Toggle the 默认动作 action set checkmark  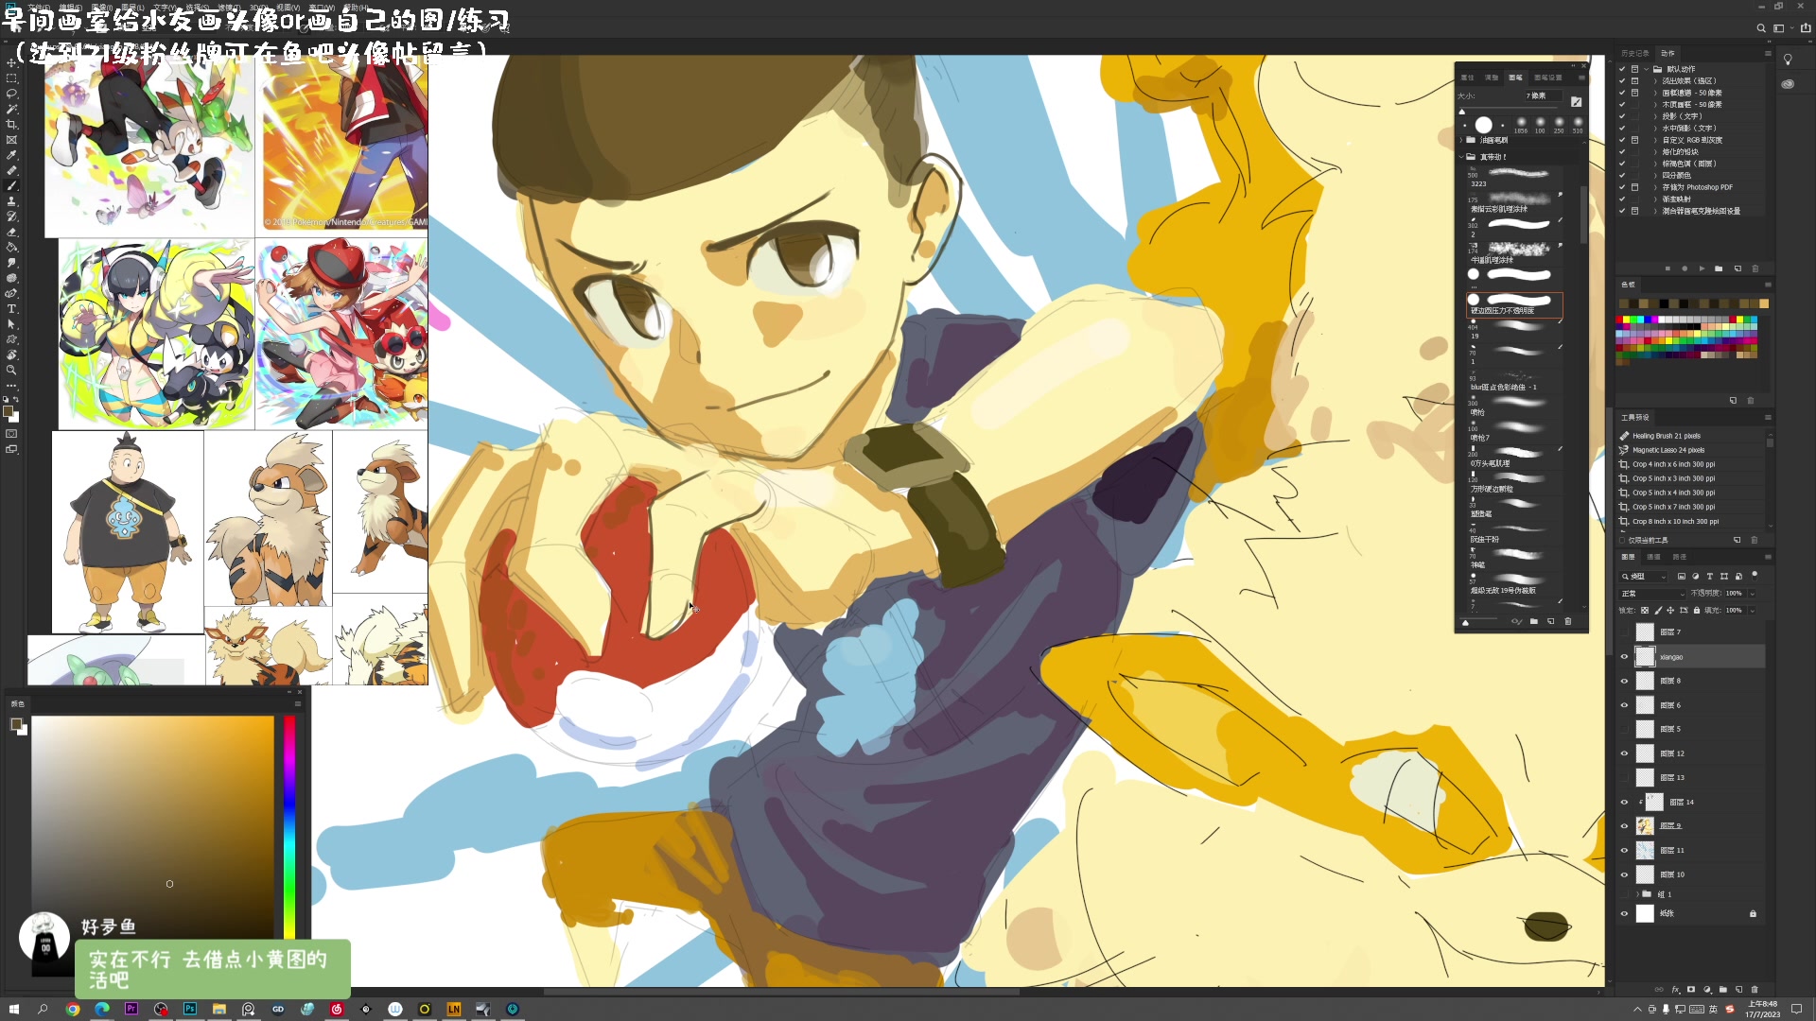pos(1622,69)
